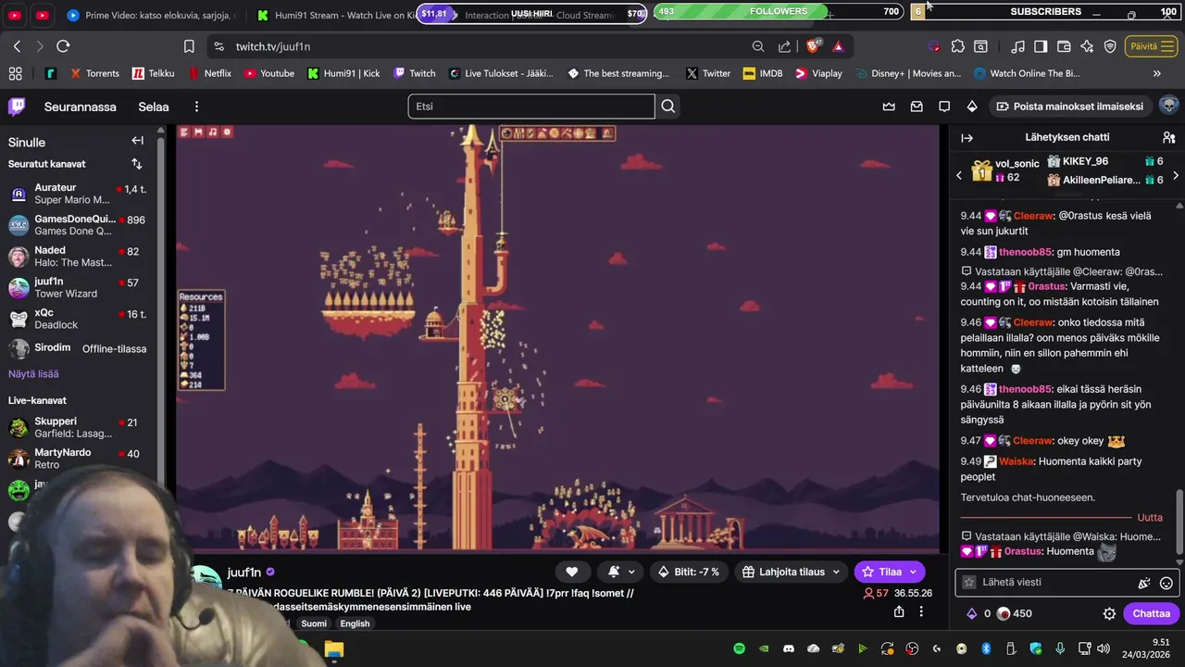Screen dimensions: 1185x667
Task: Open the taskbar volume icon
Action: pos(1102,648)
